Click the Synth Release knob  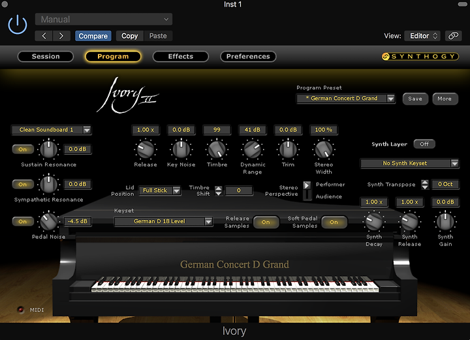[x=409, y=222]
